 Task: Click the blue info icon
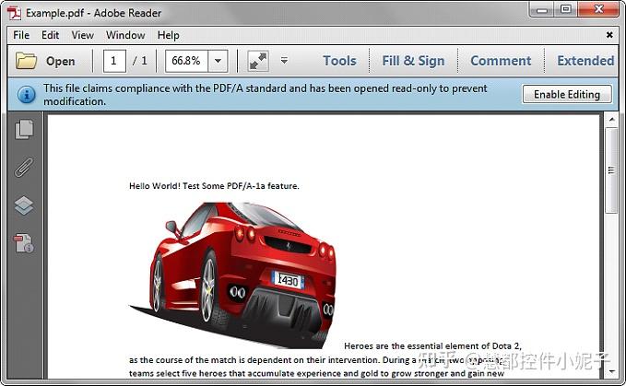[x=27, y=95]
